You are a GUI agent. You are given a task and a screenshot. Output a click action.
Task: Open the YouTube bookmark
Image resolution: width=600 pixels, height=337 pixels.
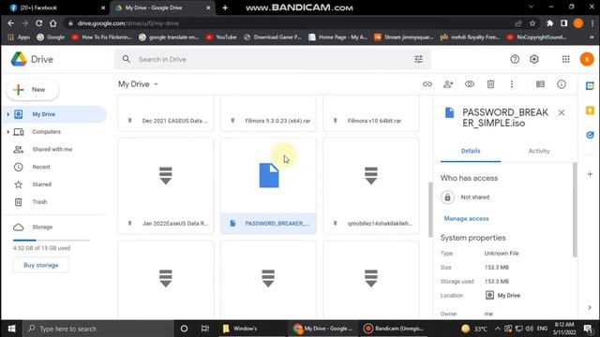(221, 37)
